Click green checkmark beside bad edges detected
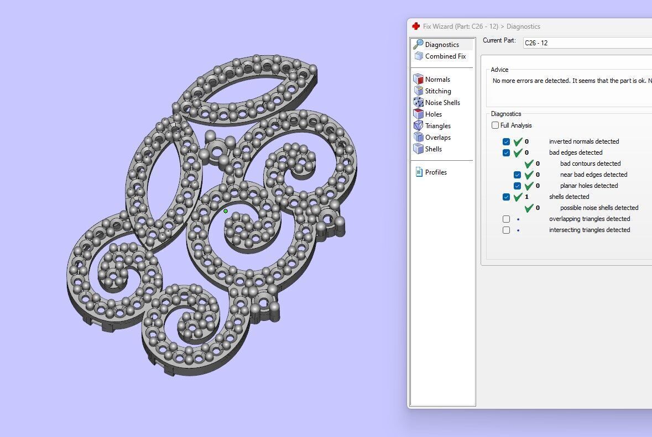 (518, 152)
